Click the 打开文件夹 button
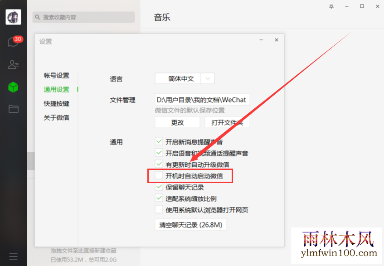Viewport: 384px width, 266px height. point(227,122)
